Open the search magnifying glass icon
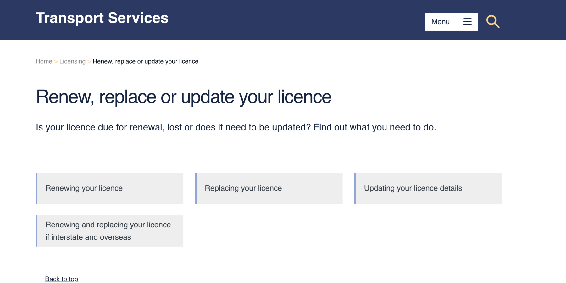566x283 pixels. coord(492,22)
